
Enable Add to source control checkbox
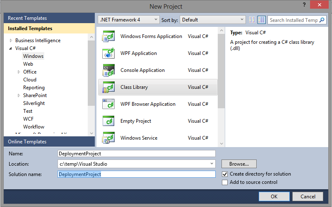[225, 182]
